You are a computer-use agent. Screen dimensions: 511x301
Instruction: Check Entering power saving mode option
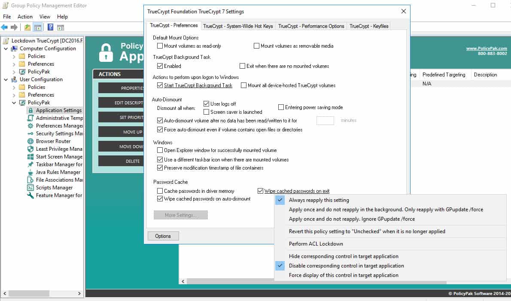pyautogui.click(x=281, y=107)
